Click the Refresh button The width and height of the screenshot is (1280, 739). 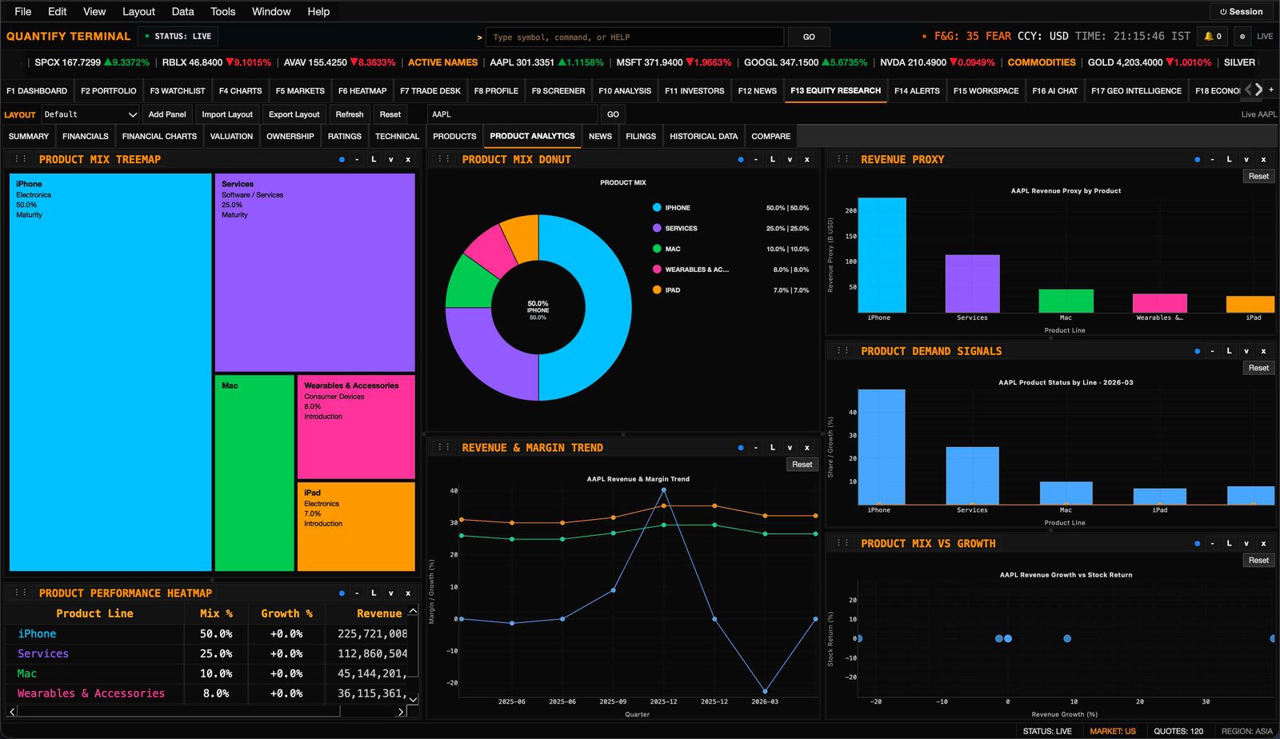pyautogui.click(x=350, y=114)
